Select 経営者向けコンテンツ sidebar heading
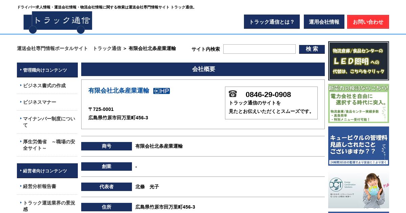Image resolution: width=406 pixels, height=213 pixels. [47, 171]
